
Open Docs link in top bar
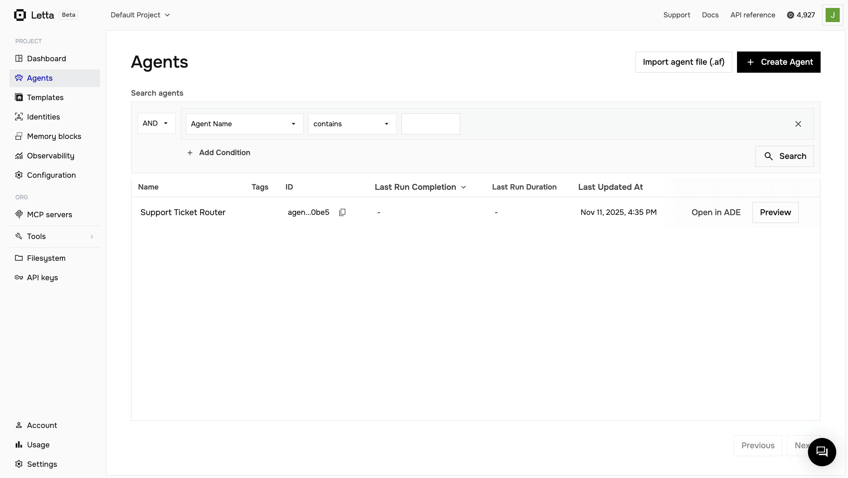click(x=710, y=15)
